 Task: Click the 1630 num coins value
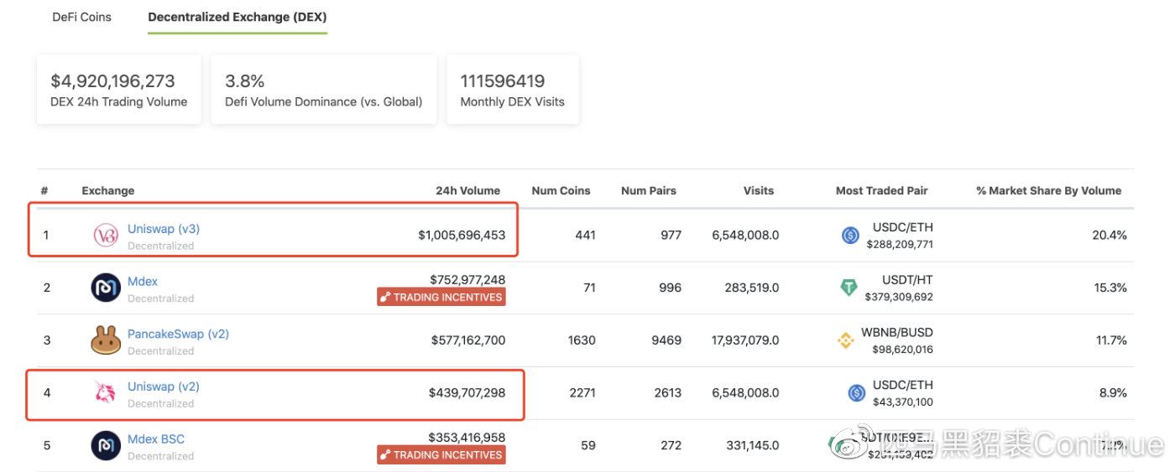click(582, 340)
